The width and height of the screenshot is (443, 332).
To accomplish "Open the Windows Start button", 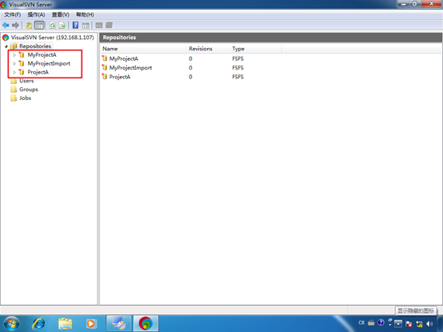I will pos(11,323).
